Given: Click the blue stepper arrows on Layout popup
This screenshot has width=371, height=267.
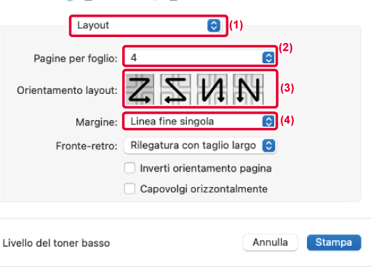Looking at the screenshot, I should (214, 25).
